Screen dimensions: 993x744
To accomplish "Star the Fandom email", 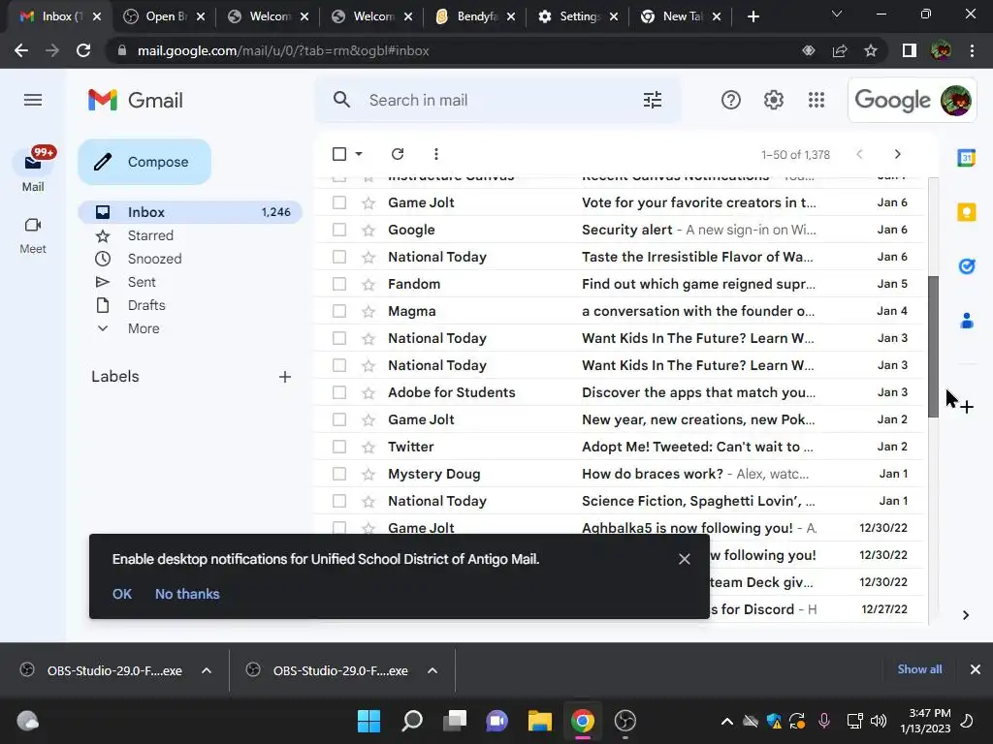I will pyautogui.click(x=368, y=284).
